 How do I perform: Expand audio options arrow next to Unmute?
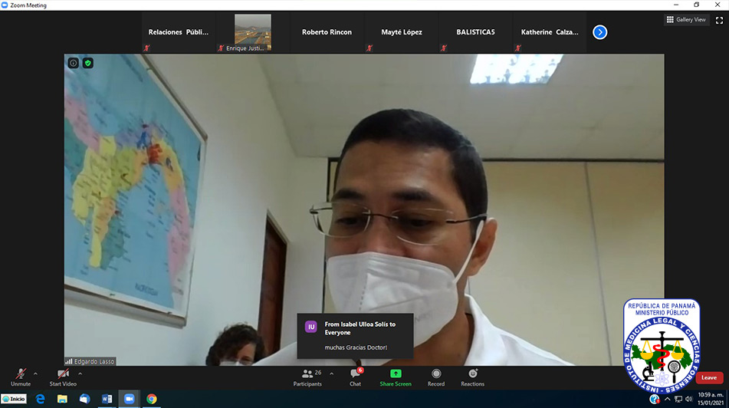35,373
